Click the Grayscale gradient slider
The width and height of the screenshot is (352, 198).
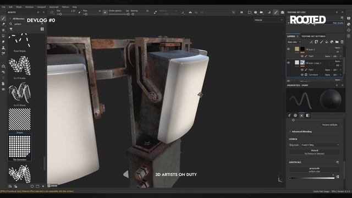click(x=312, y=178)
